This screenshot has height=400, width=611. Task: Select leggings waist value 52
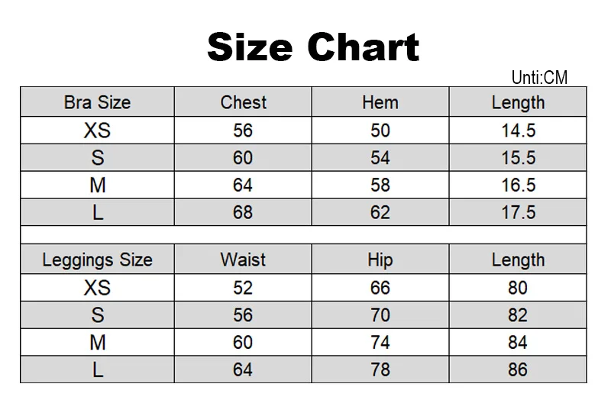[243, 288]
